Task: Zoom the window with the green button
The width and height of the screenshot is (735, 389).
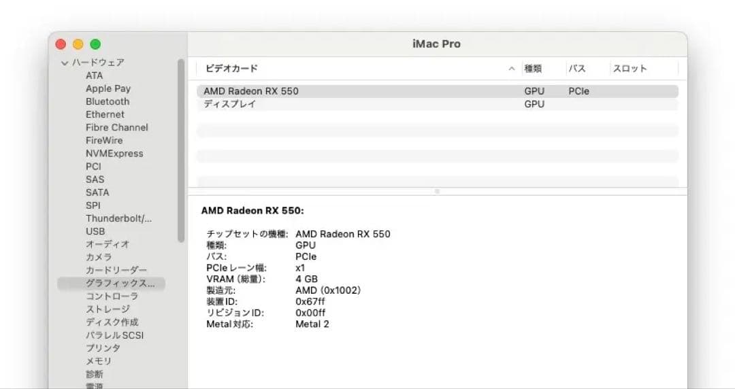Action: (95, 44)
